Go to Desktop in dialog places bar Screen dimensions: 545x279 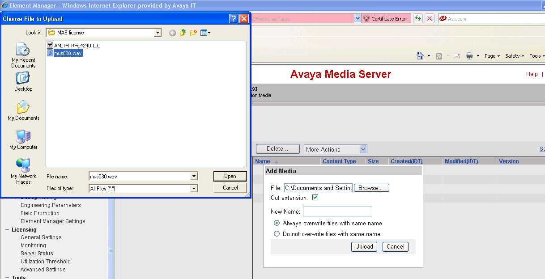tap(23, 81)
